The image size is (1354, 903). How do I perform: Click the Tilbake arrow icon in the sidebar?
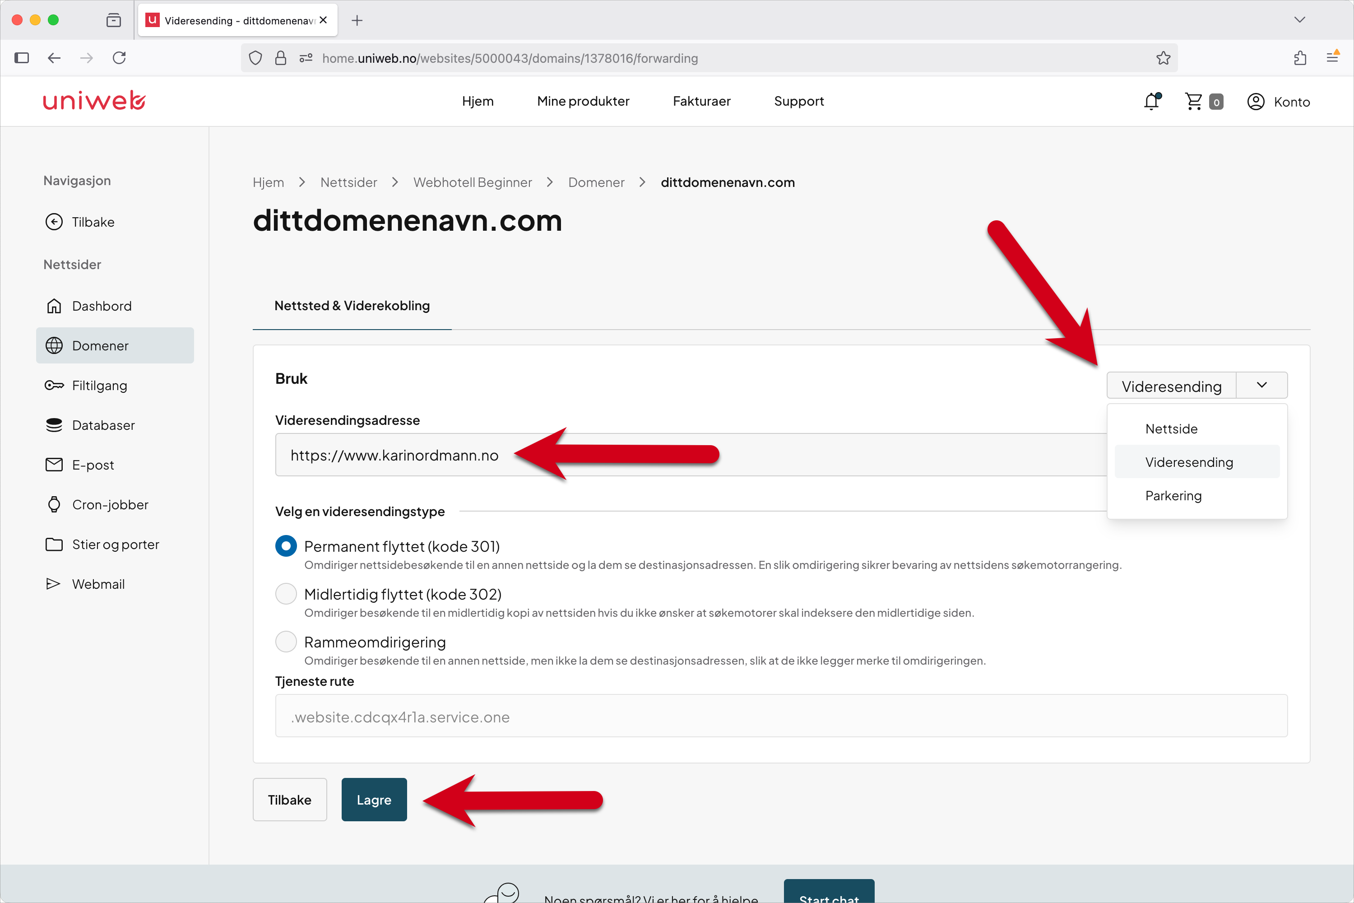(x=54, y=222)
